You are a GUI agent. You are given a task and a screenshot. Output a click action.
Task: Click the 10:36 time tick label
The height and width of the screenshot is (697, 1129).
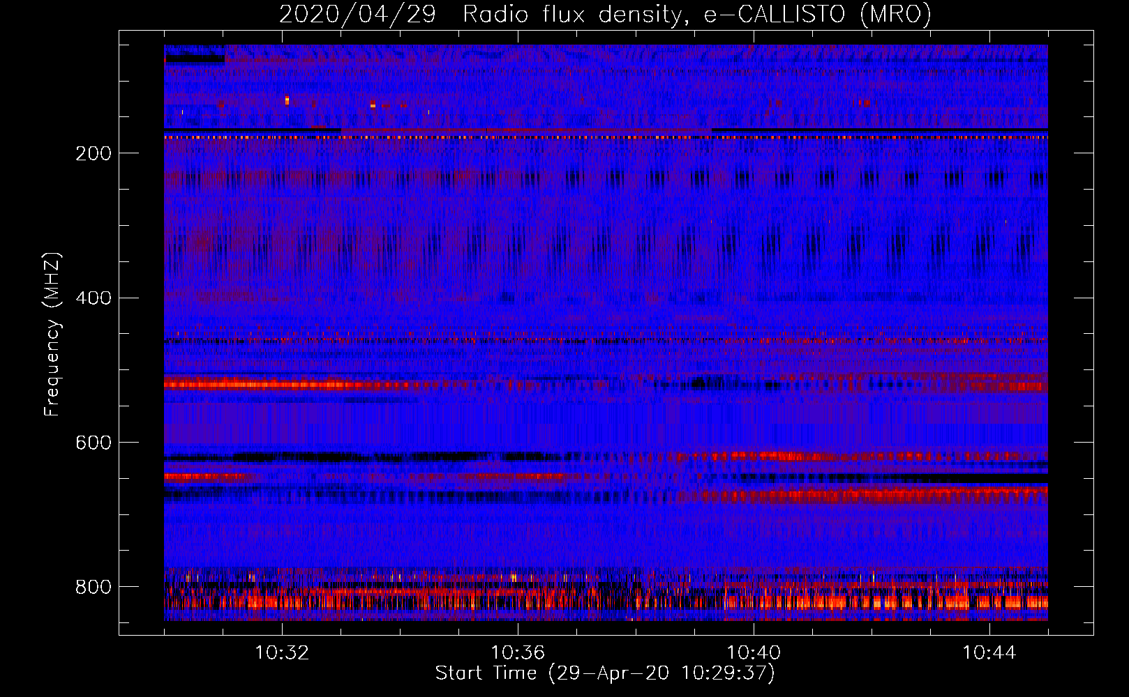click(518, 653)
